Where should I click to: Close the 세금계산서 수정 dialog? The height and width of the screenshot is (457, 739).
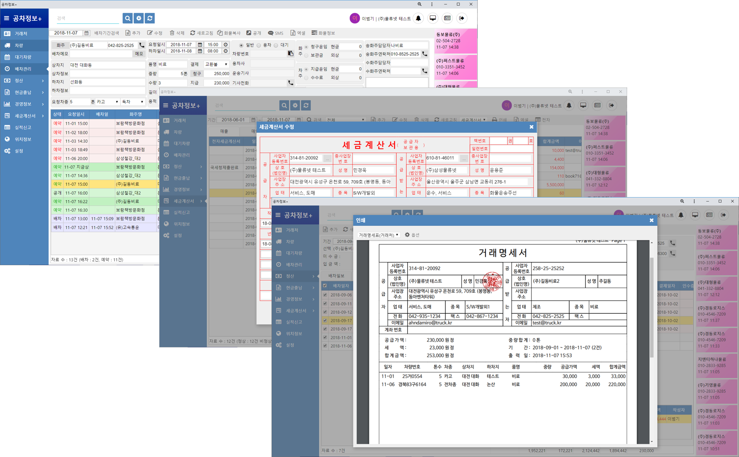[532, 127]
